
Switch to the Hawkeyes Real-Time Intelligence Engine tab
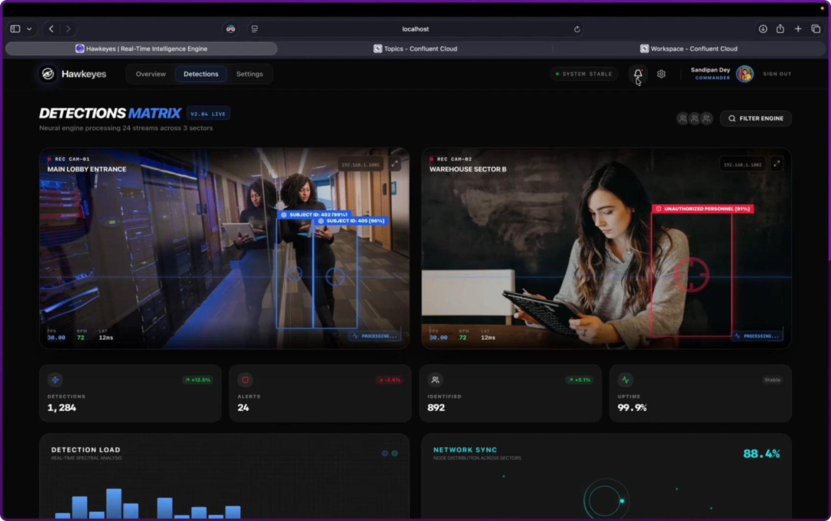click(x=141, y=48)
